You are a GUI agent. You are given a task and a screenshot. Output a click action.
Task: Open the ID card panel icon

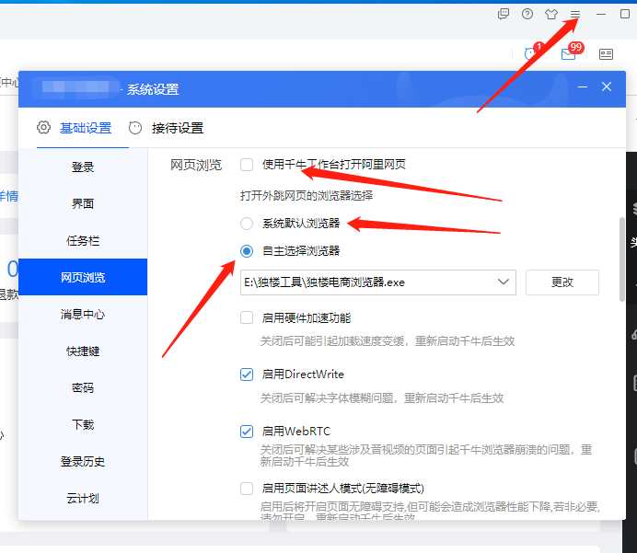[x=606, y=54]
